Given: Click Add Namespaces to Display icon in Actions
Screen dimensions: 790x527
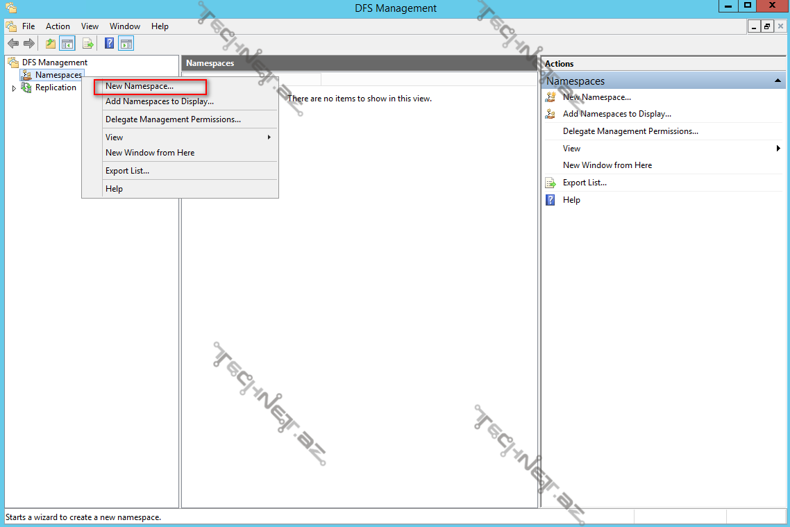Looking at the screenshot, I should coord(551,114).
